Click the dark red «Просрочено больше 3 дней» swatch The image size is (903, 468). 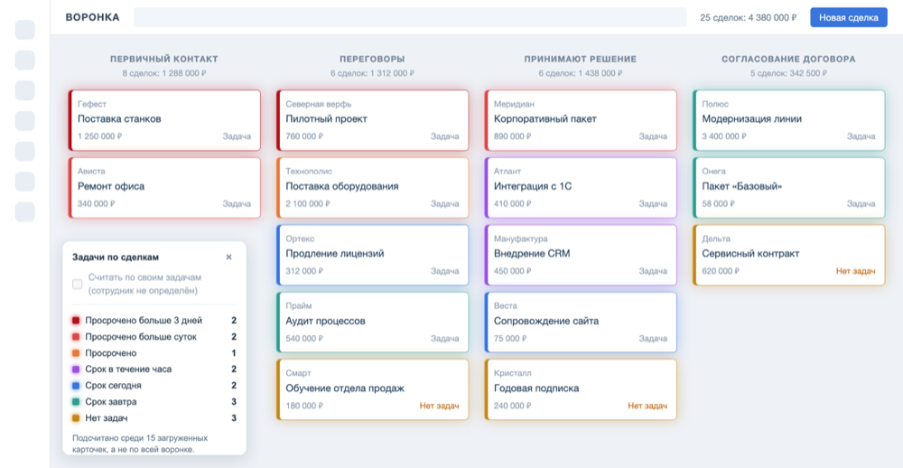(x=76, y=321)
